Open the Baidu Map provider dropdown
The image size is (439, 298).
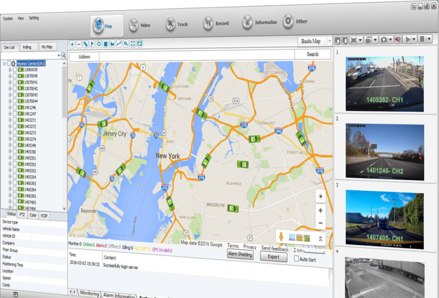[x=330, y=41]
